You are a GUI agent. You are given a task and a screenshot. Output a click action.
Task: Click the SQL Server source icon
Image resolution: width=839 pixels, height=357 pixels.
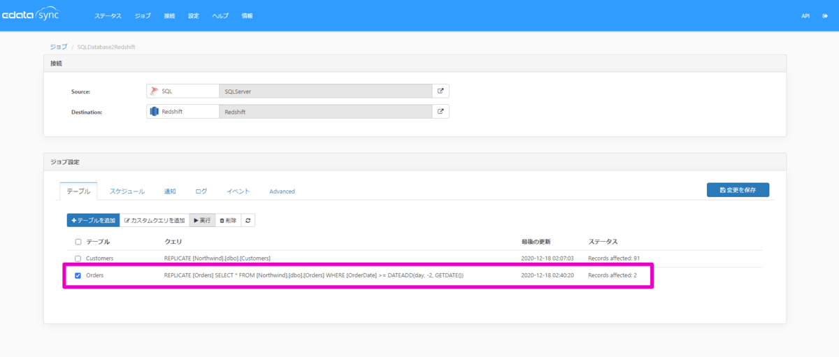tap(154, 91)
